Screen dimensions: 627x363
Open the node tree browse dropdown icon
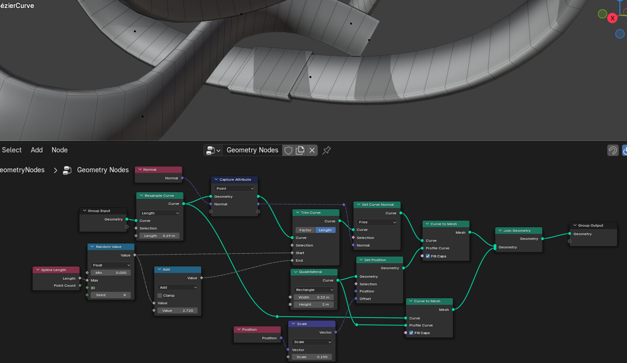213,150
